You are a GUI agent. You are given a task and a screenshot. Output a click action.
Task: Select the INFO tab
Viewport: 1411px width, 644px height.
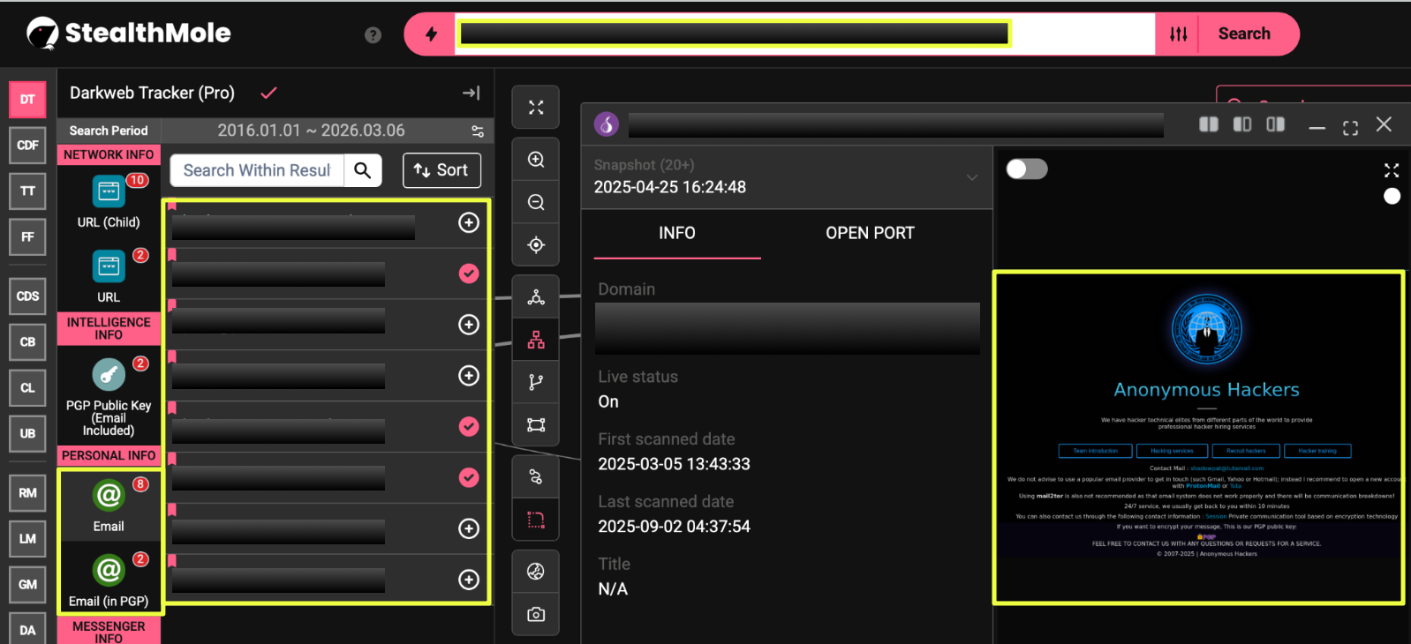click(x=676, y=233)
